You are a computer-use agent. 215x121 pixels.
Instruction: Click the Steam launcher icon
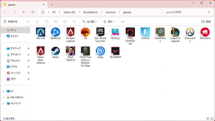click(x=56, y=51)
